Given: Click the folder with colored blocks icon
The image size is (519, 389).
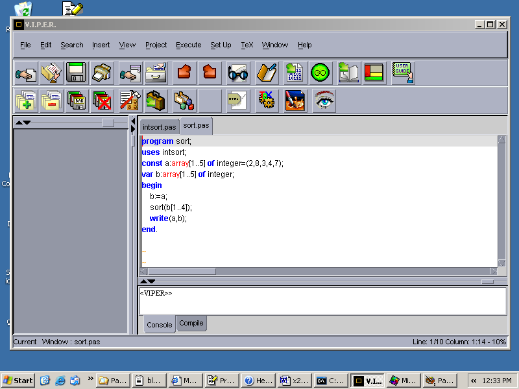Looking at the screenshot, I should point(184,101).
